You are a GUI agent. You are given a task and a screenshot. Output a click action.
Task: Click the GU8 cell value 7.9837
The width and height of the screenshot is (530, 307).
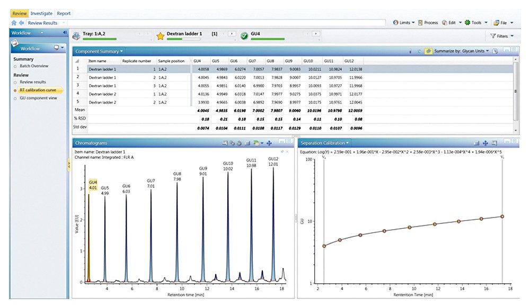pos(277,69)
